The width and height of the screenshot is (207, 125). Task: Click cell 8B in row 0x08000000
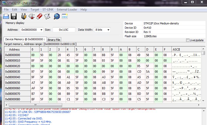(x=105, y=55)
